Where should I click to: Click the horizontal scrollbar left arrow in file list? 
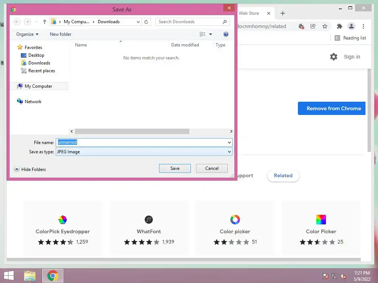coord(72,132)
